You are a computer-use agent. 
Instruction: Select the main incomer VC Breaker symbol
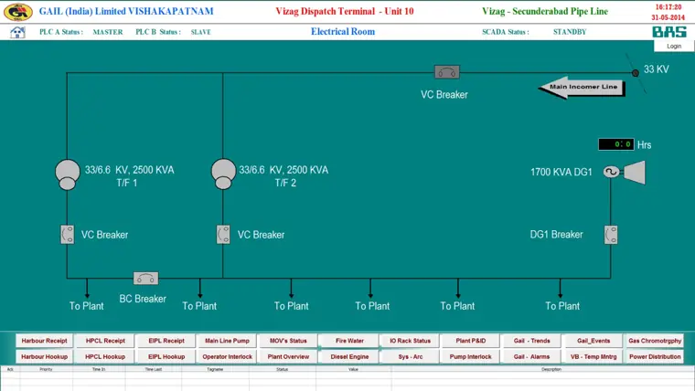click(x=447, y=72)
